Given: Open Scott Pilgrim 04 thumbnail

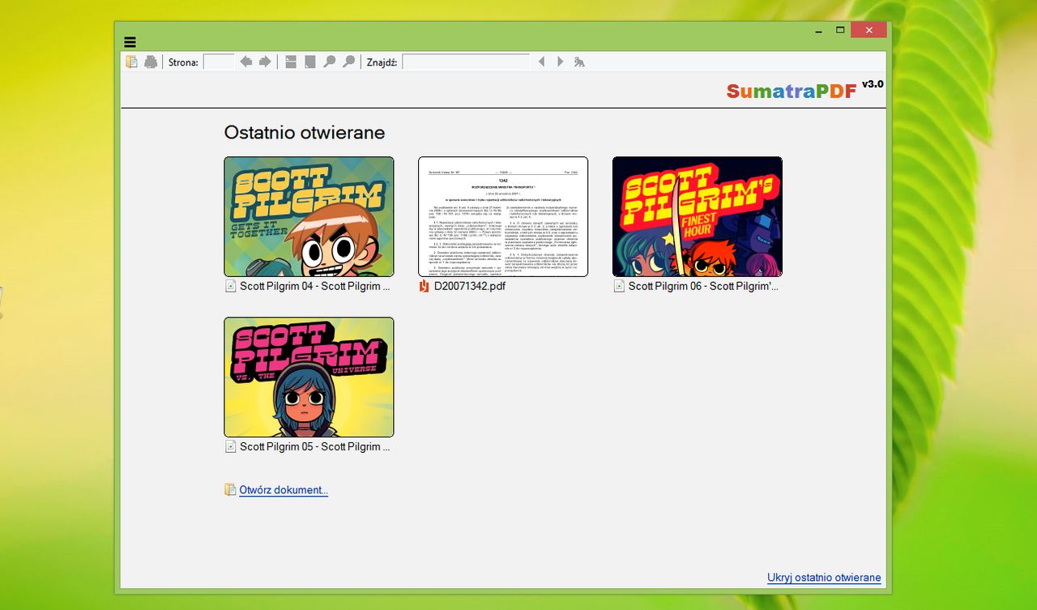Looking at the screenshot, I should pos(309,216).
